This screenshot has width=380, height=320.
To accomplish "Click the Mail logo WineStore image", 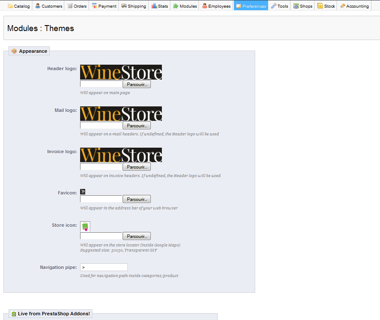I will point(121,114).
